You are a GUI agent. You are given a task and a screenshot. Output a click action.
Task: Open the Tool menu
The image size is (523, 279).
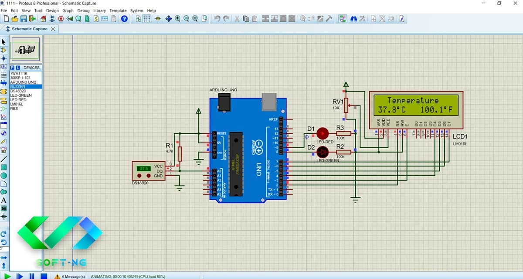38,10
